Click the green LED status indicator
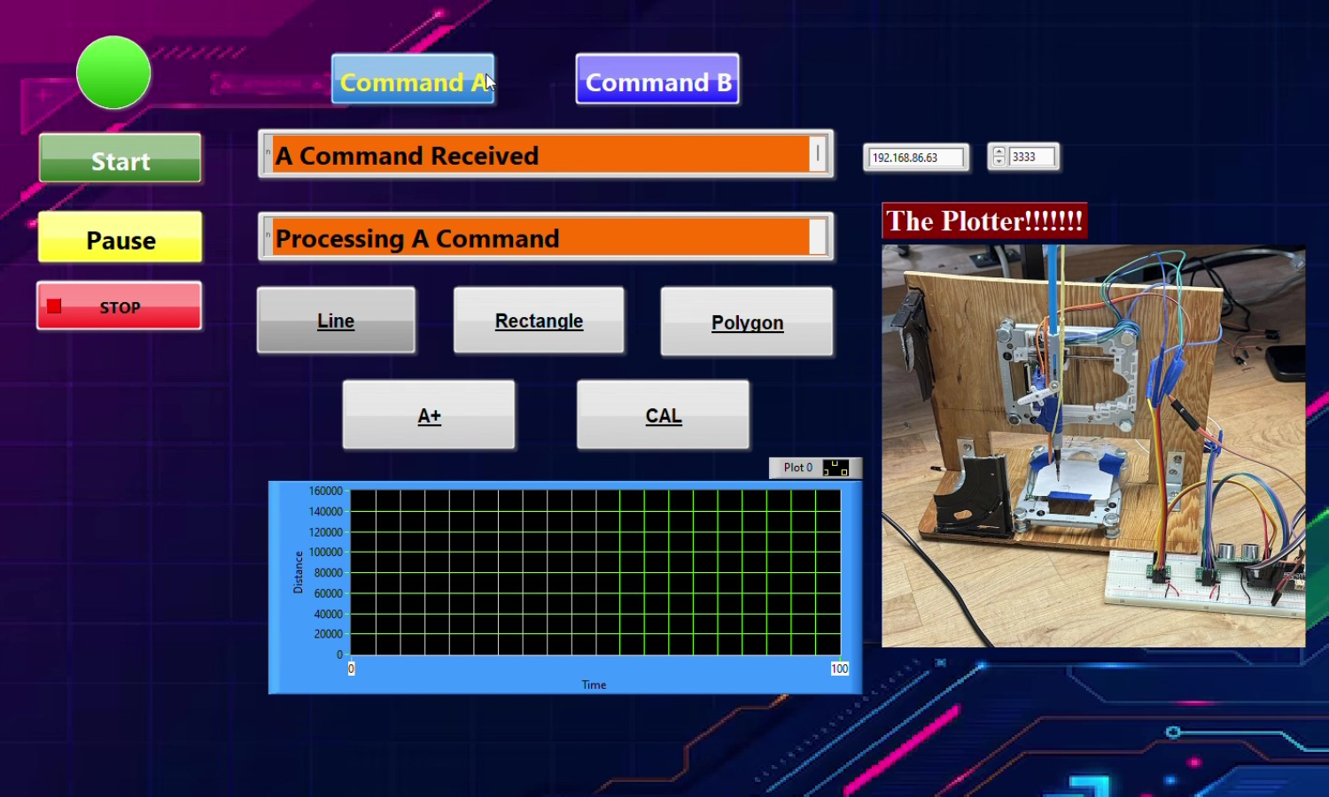The width and height of the screenshot is (1329, 797). click(113, 73)
